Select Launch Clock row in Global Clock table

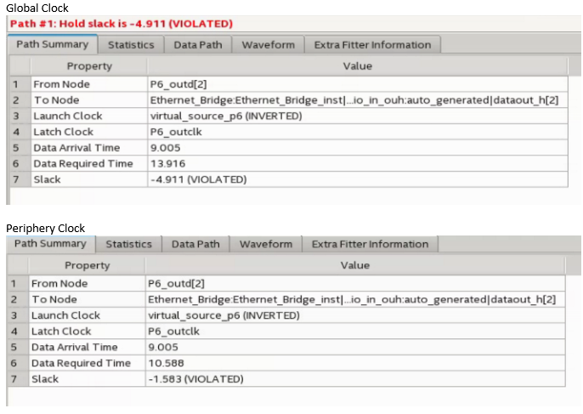[x=68, y=116]
